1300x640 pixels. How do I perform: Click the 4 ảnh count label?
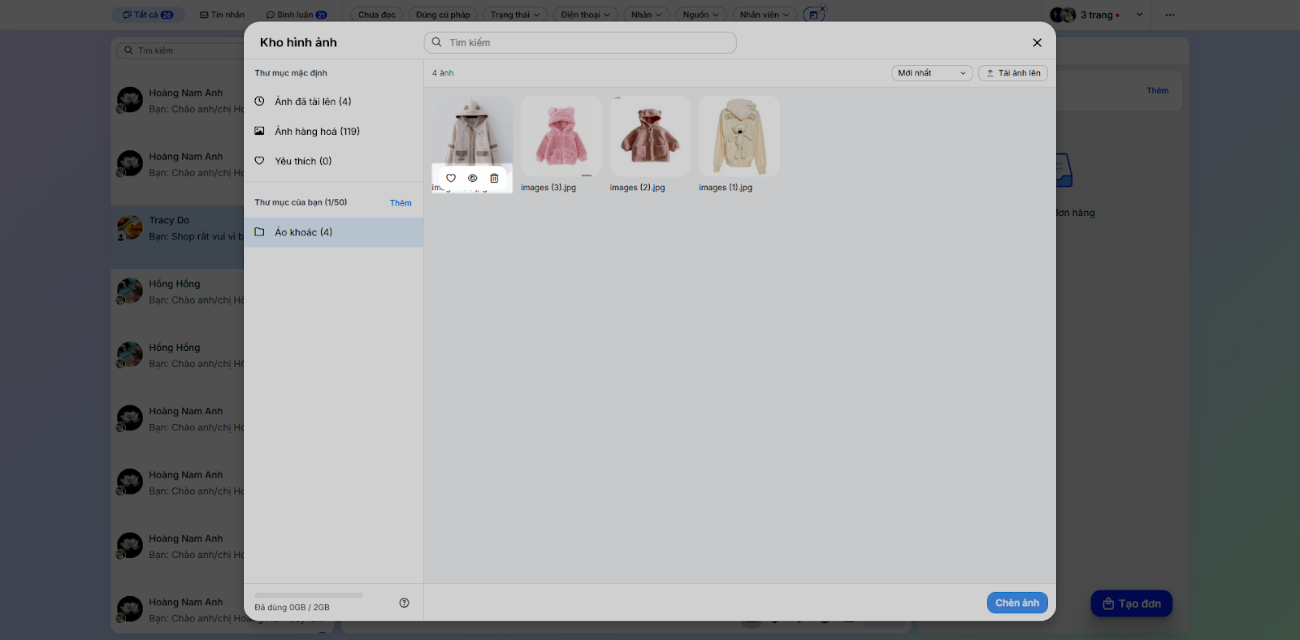[443, 73]
